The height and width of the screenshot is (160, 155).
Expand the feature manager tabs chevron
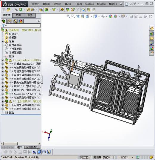39,21
